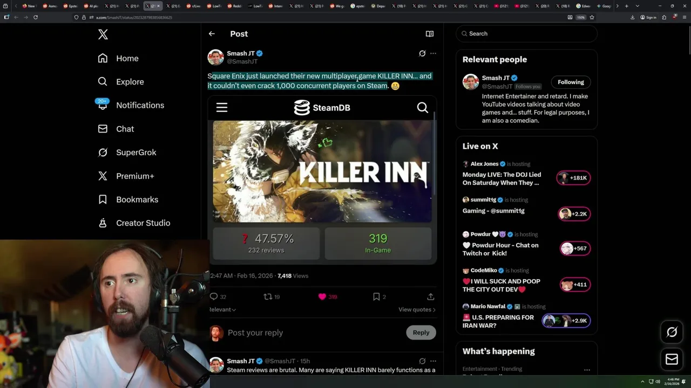
Task: Open Creator Studio in the sidebar
Action: 134,223
